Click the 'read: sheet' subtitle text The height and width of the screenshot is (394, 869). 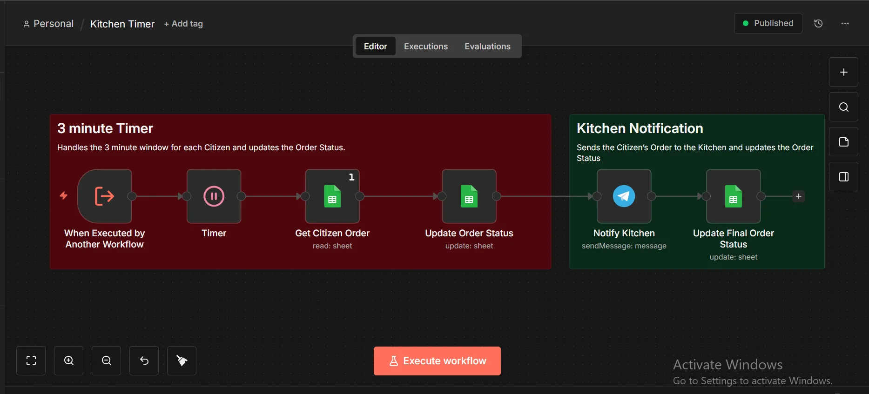click(x=332, y=246)
